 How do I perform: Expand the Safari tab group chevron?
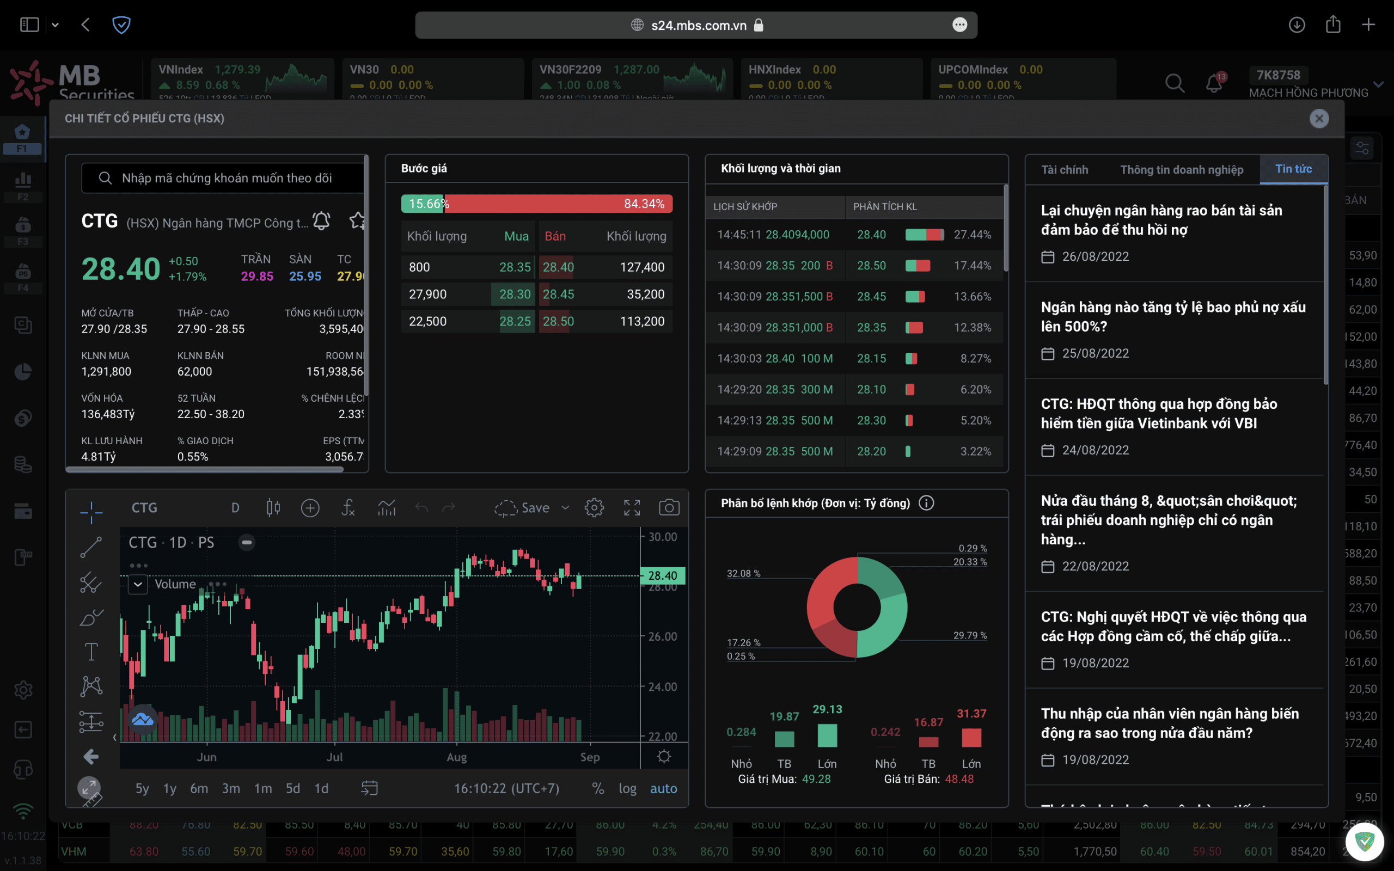tap(56, 25)
